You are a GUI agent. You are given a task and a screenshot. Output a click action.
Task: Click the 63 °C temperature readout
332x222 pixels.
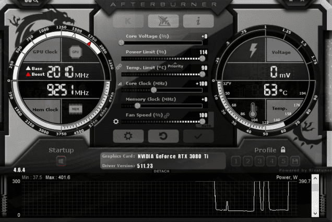pyautogui.click(x=276, y=90)
